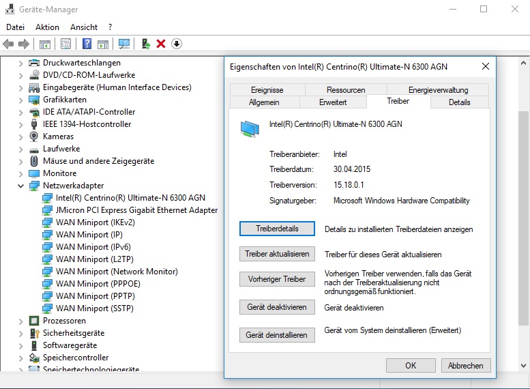
Task: Click the Mäuse und andere Zeigegeräte icon
Action: tap(34, 161)
